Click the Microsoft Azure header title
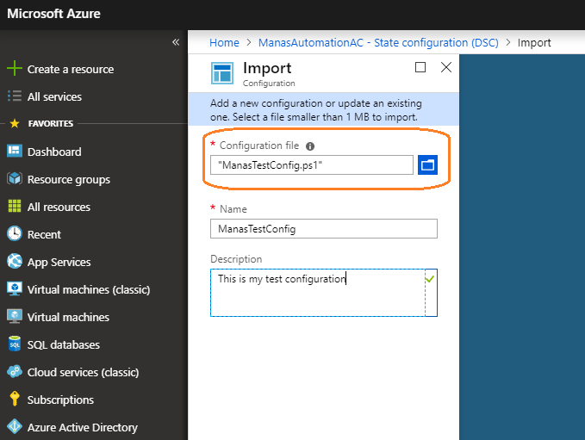 [x=53, y=14]
